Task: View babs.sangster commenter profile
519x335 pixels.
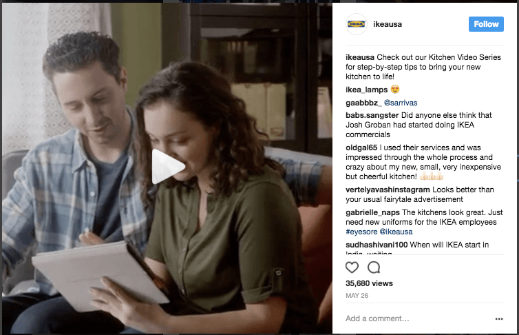Action: tap(372, 115)
